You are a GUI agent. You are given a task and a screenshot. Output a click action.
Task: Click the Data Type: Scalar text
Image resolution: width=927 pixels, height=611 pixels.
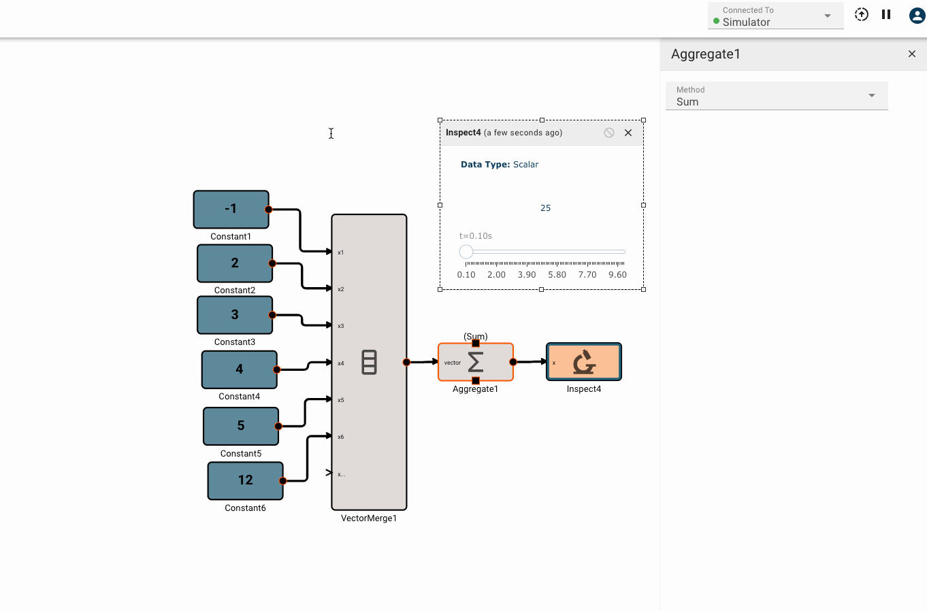[500, 165]
